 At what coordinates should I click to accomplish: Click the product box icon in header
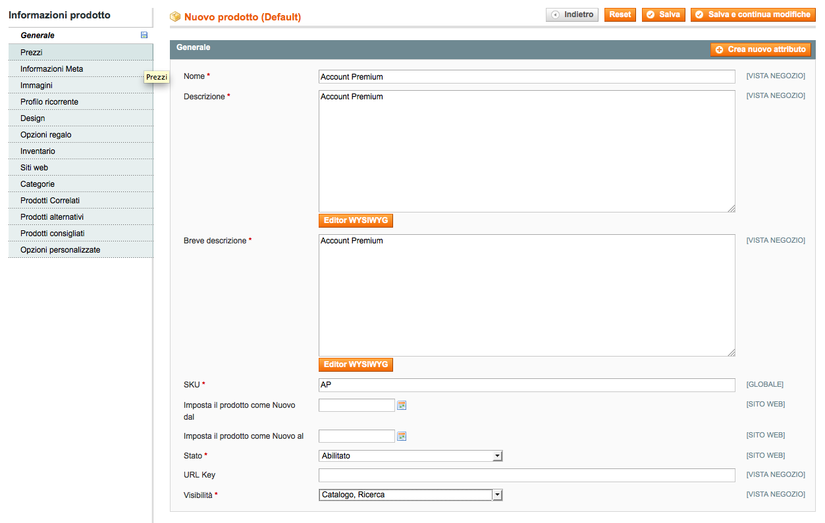click(x=175, y=16)
